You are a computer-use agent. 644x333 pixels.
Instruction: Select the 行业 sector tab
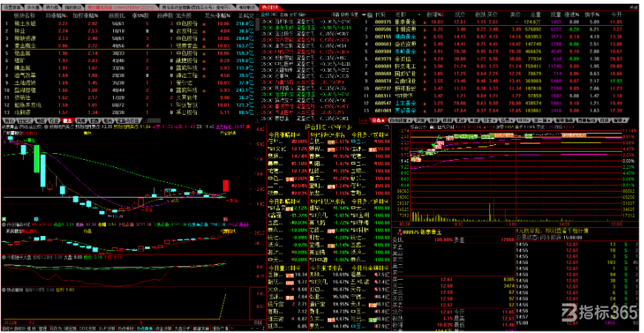[x=53, y=121]
